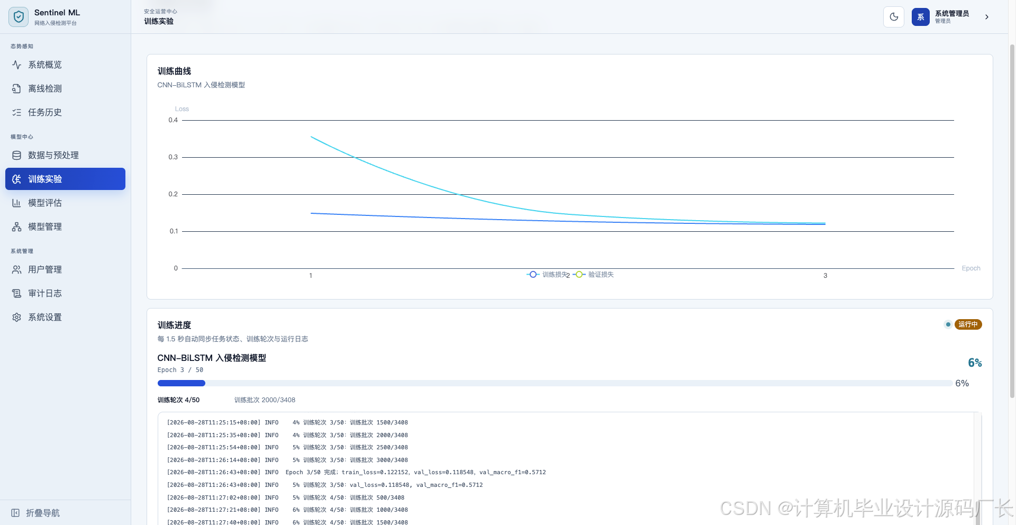The image size is (1016, 525).
Task: Click the 模型评估 bar chart icon
Action: click(x=17, y=203)
